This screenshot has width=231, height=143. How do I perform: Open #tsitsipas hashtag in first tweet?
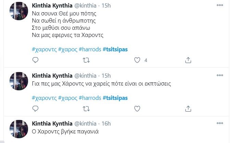[x=115, y=50]
